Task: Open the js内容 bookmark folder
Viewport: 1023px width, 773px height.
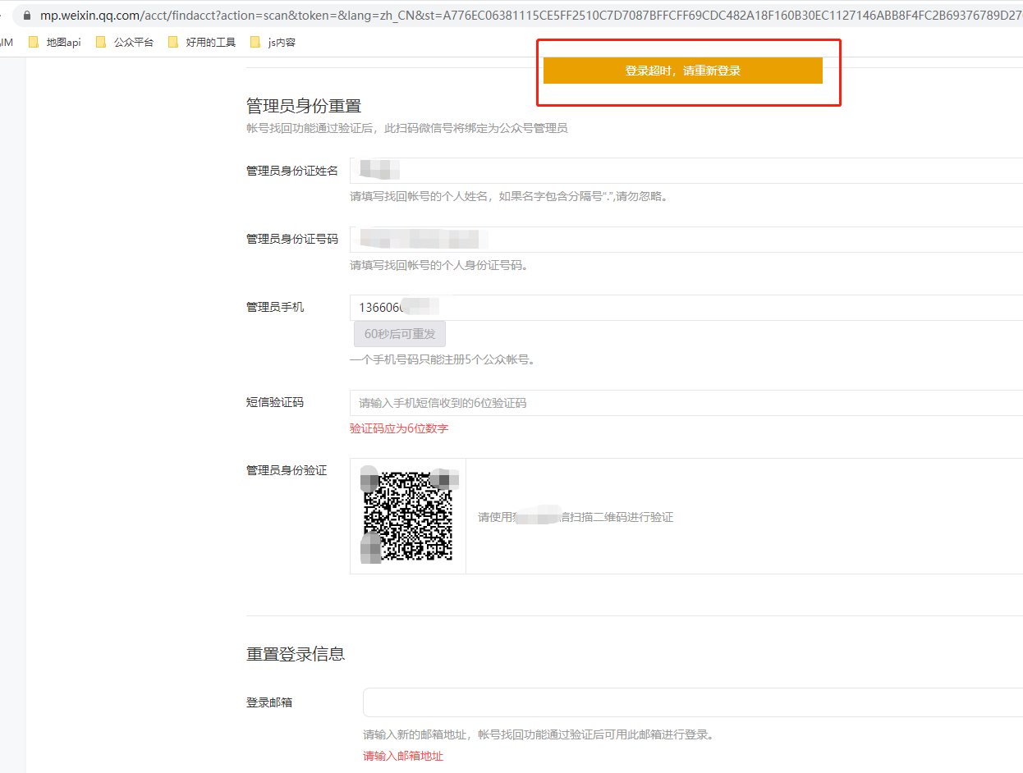Action: pos(273,42)
